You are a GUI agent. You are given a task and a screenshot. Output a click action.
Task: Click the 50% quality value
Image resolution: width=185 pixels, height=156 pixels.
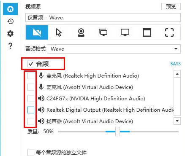pyautogui.click(x=48, y=132)
